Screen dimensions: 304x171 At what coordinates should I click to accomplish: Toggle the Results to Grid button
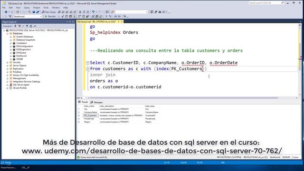pos(97,17)
